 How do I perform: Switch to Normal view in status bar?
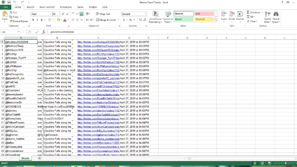[255, 163]
